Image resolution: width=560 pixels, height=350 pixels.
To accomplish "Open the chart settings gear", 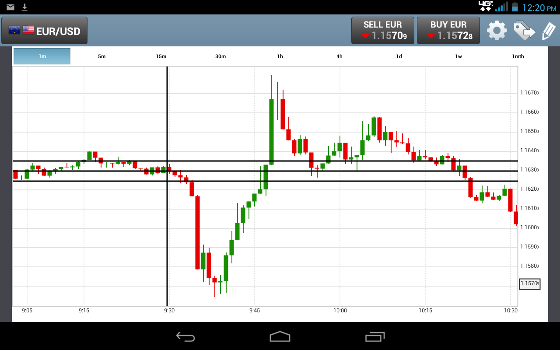I will (497, 31).
